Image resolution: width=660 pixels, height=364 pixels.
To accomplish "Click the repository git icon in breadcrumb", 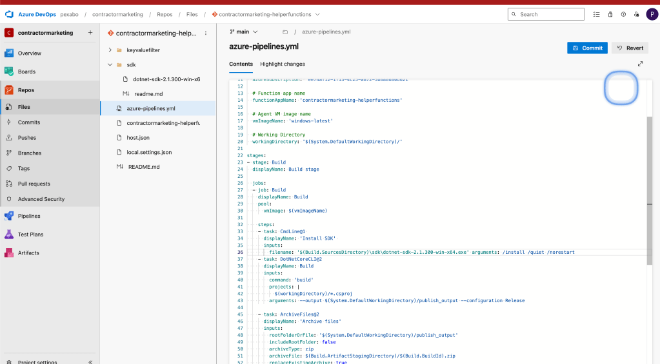I will 215,14.
